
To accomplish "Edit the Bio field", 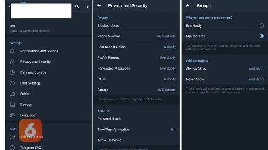I will click(49, 28).
